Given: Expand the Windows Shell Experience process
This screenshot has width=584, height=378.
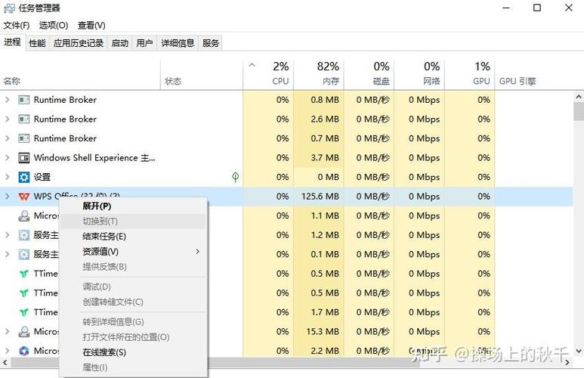Looking at the screenshot, I should (7, 158).
